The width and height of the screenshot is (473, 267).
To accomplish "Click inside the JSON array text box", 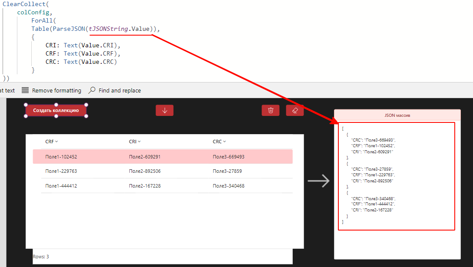I will pyautogui.click(x=396, y=176).
